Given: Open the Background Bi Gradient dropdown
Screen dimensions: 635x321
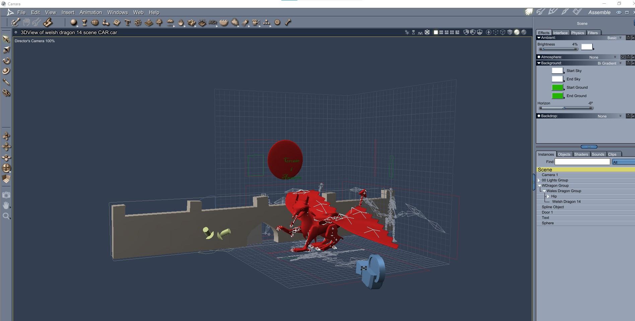Looking at the screenshot, I should tap(609, 63).
